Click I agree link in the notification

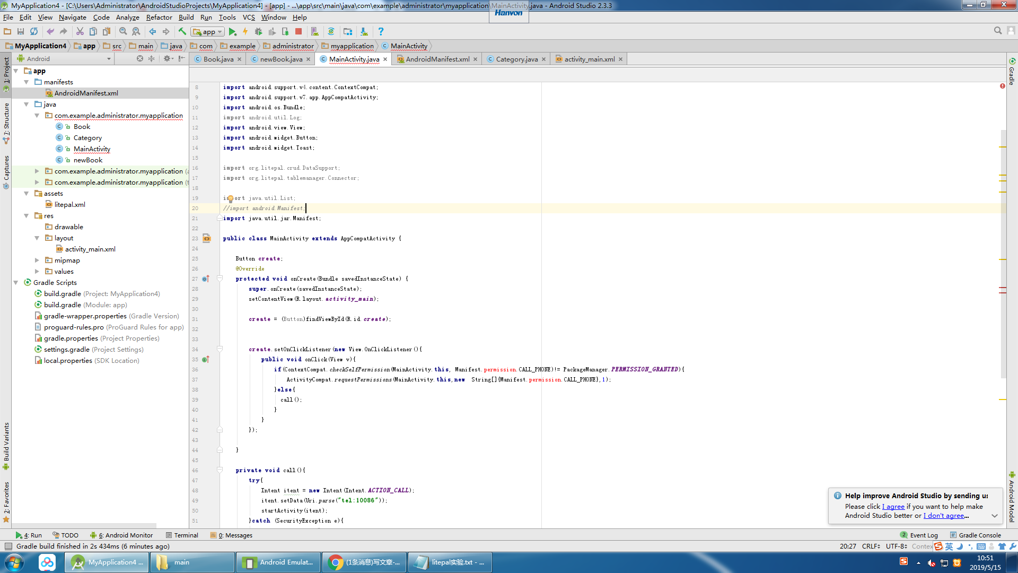point(893,507)
